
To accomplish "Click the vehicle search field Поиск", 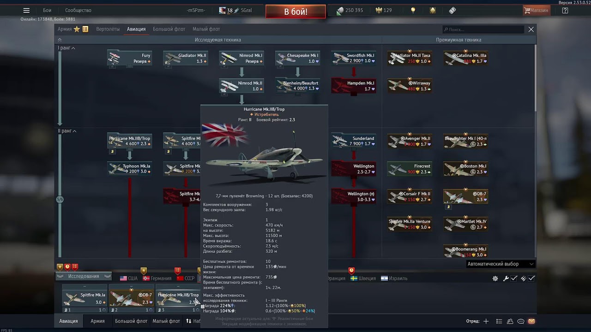I will click(x=483, y=30).
